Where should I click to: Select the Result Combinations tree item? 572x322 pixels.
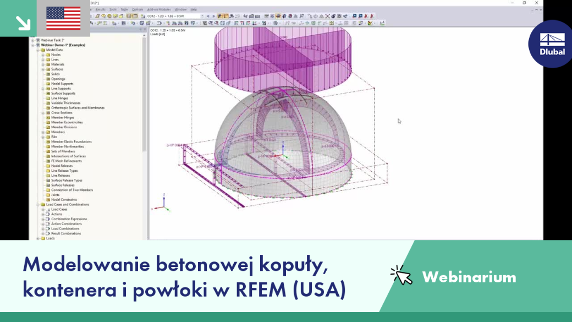66,233
